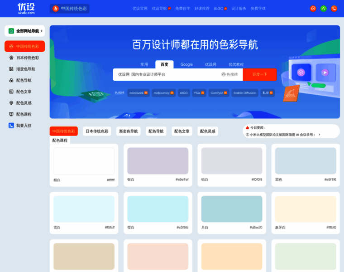Open 好课推荐 in top navigation

(202, 9)
